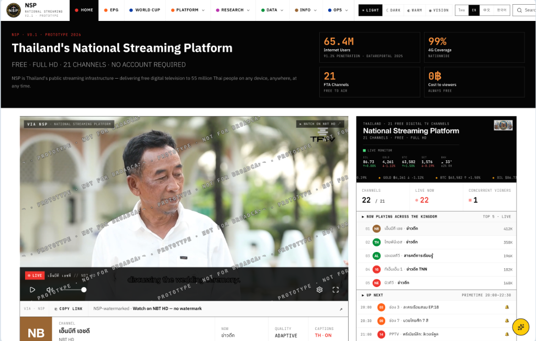Switch to Light theme

coord(370,10)
